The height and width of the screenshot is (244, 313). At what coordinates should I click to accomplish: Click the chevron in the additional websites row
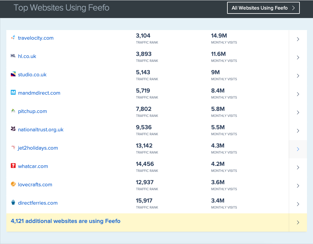pyautogui.click(x=298, y=222)
